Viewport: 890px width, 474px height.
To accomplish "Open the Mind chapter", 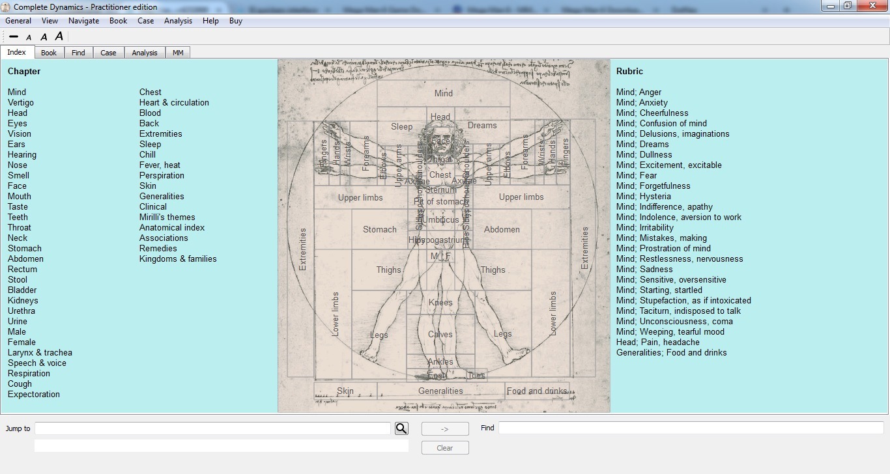I will [17, 92].
